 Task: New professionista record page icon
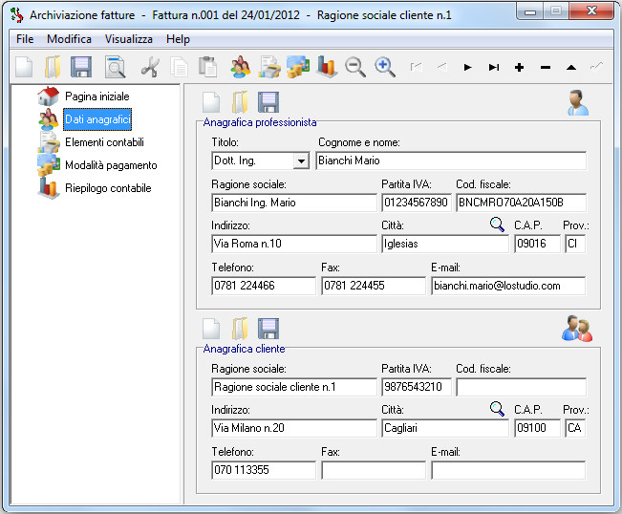(x=211, y=102)
